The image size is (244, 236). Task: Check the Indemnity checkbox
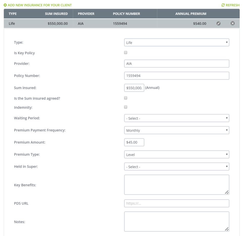[x=126, y=107]
